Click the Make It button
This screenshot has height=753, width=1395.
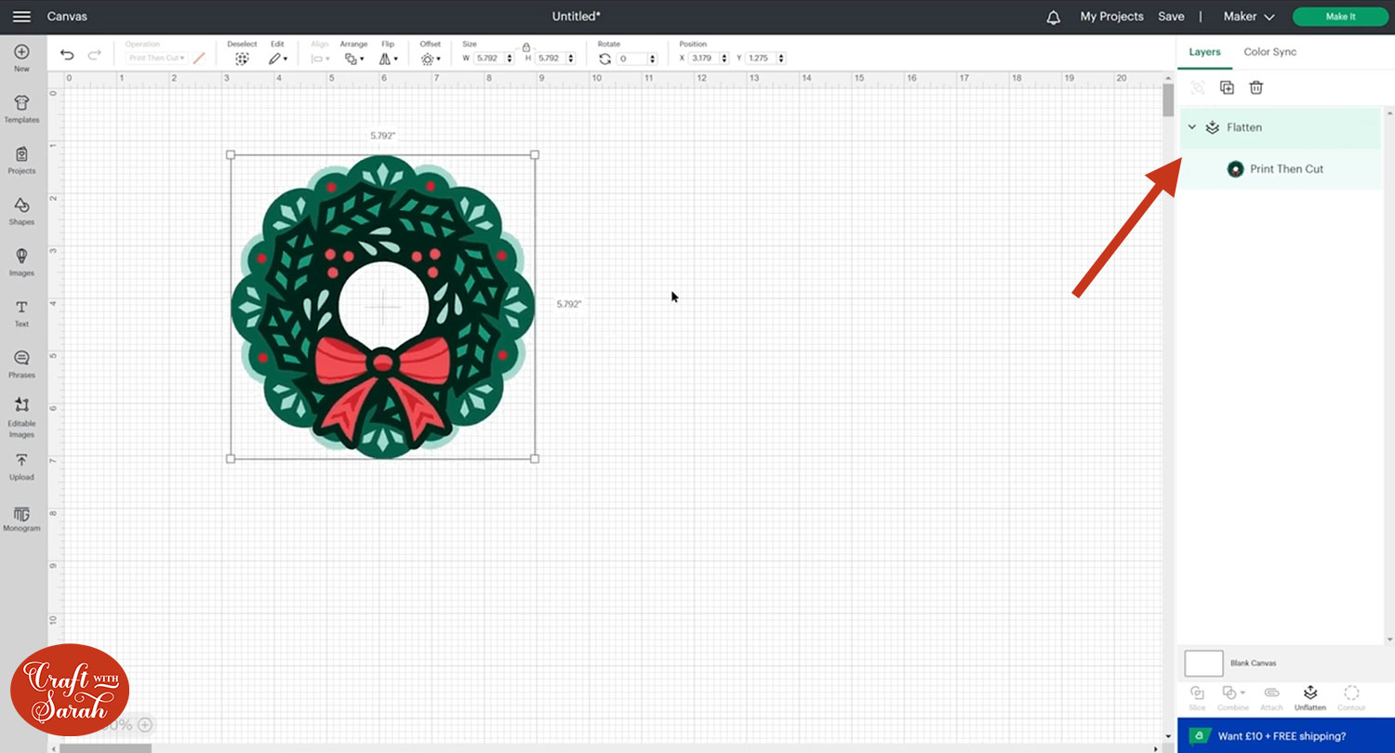tap(1339, 17)
